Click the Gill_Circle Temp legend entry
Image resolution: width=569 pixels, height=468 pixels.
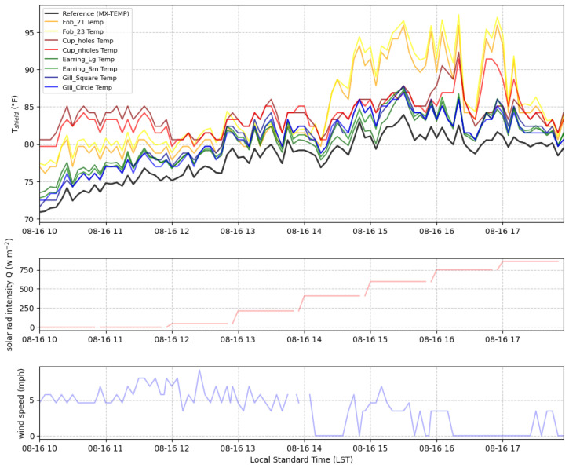click(87, 87)
